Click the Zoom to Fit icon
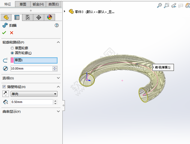The image size is (190, 144). pos(159,5)
